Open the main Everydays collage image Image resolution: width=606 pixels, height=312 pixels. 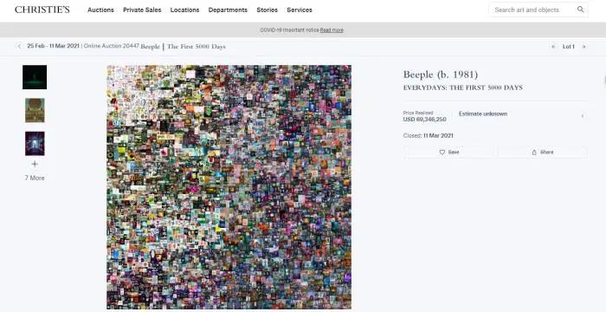[x=229, y=187]
